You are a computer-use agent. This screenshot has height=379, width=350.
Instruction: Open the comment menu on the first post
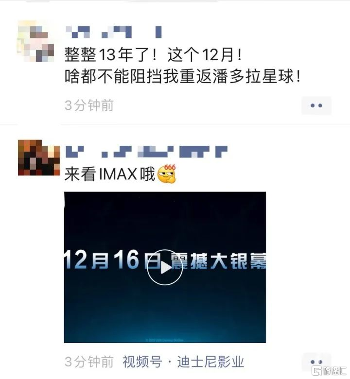coord(316,105)
